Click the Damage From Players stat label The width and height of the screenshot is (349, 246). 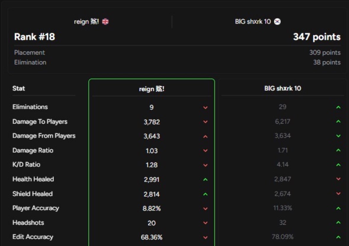click(44, 136)
